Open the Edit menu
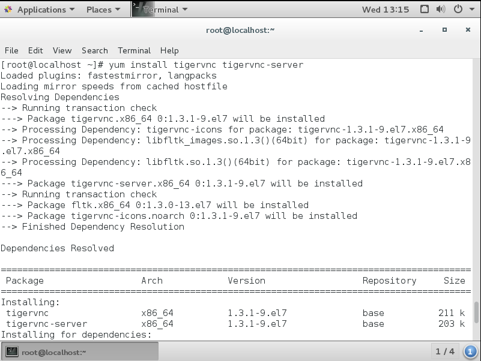 35,50
